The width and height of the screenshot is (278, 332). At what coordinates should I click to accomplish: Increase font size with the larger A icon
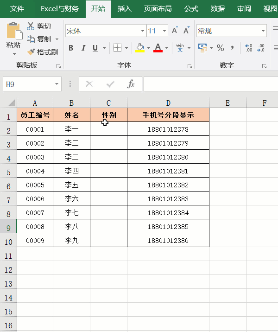pos(175,31)
